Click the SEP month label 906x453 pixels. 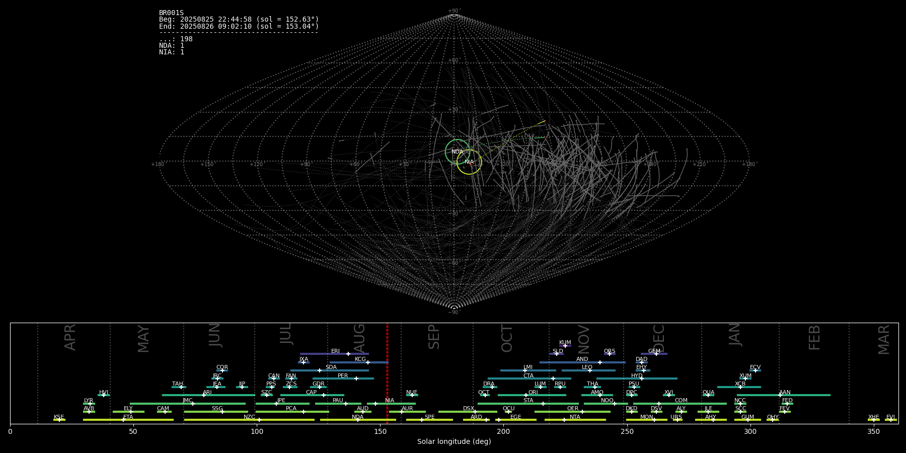(434, 336)
